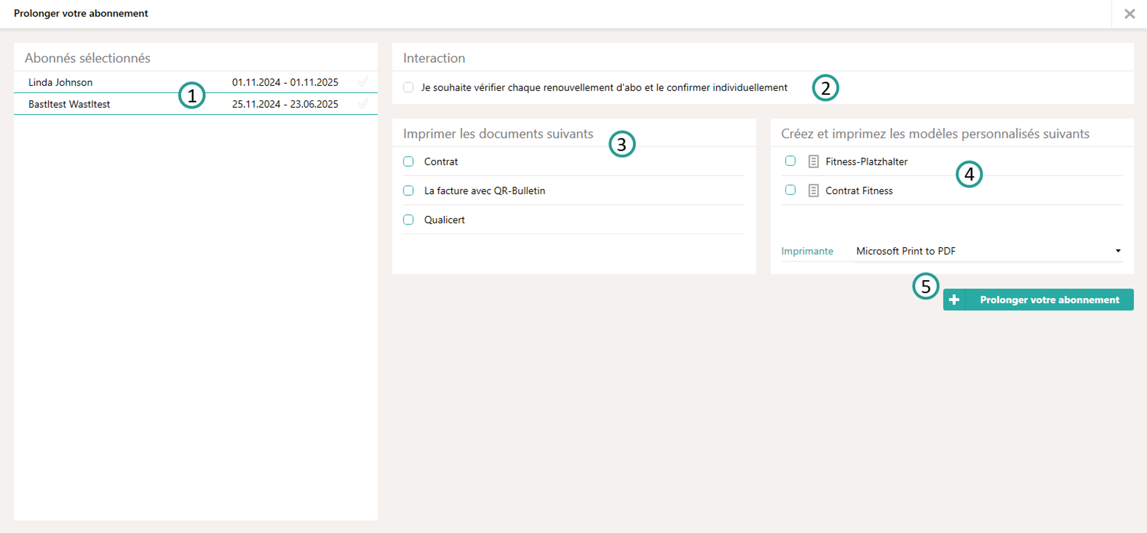The image size is (1147, 533).
Task: Check the Contrat document checkbox
Action: coord(408,161)
